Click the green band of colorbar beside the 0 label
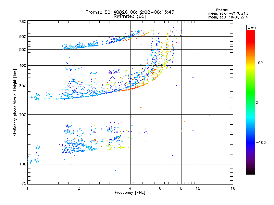The image size is (274, 205). tap(251, 102)
